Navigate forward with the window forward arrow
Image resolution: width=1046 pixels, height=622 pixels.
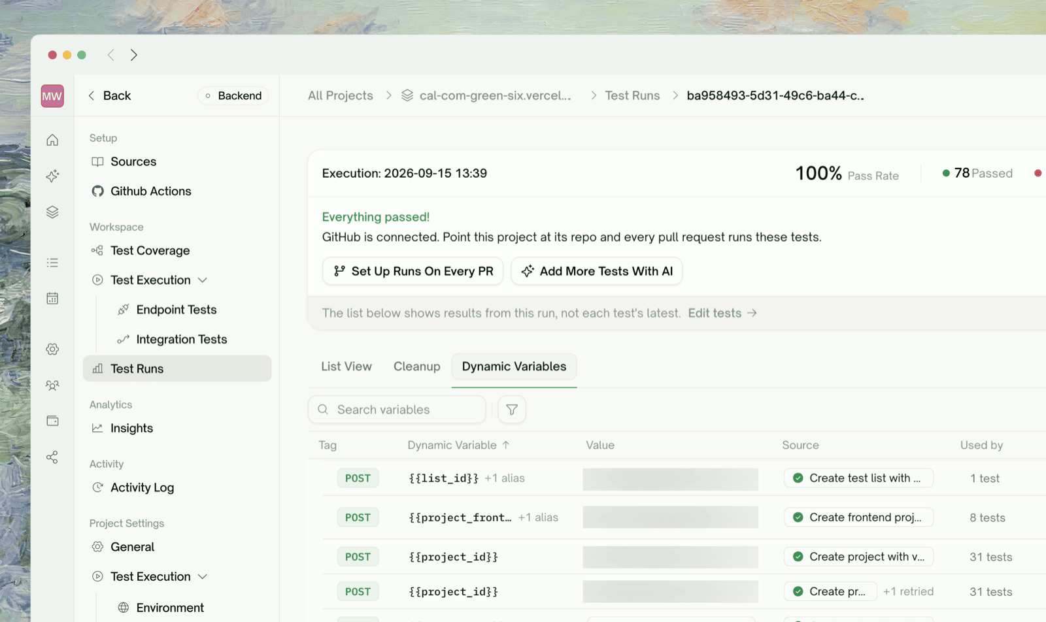[x=133, y=55]
